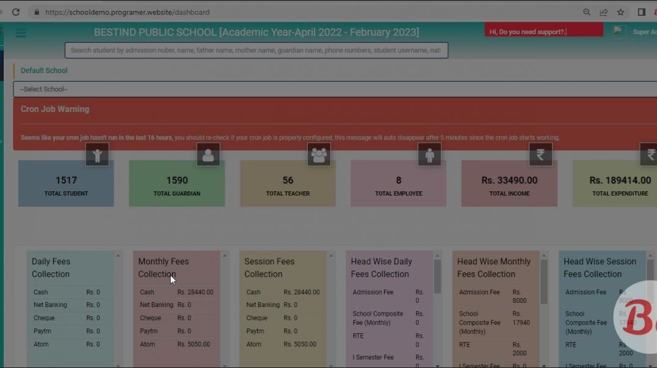Click the guardian icon on Total Guardian card
Viewport: 657px width, 368px height.
pyautogui.click(x=208, y=154)
